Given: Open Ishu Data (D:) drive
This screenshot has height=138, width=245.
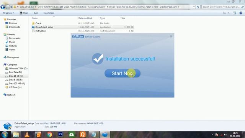Looking at the screenshot, I should point(15,72).
